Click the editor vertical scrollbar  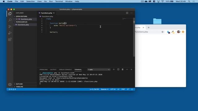point(134,37)
